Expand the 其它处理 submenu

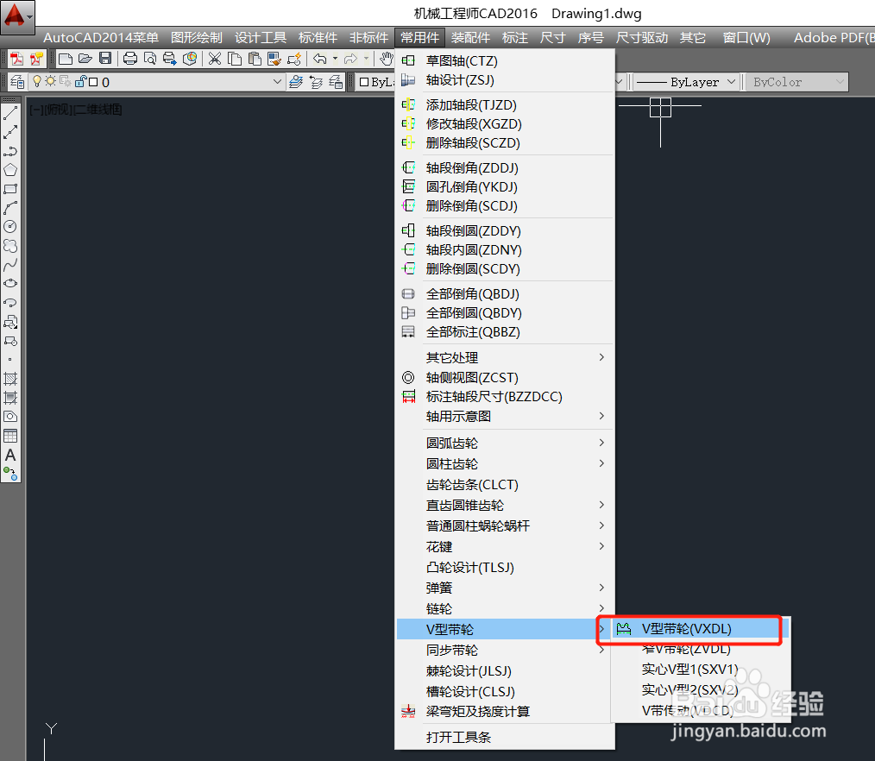[x=505, y=357]
